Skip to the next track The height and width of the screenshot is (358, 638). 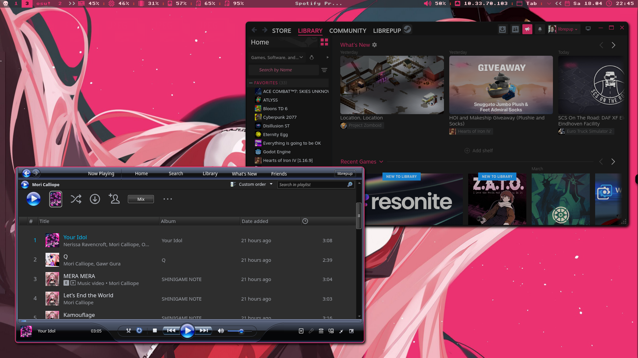[x=203, y=330]
